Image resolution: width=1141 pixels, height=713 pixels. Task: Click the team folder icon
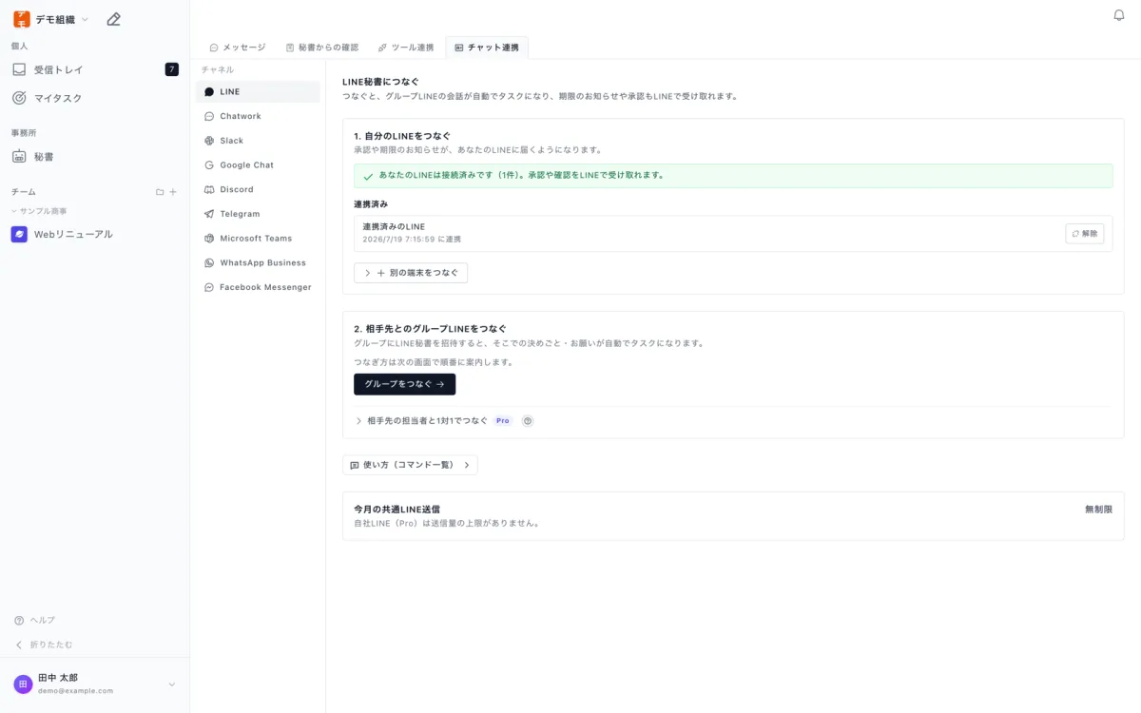click(x=160, y=192)
